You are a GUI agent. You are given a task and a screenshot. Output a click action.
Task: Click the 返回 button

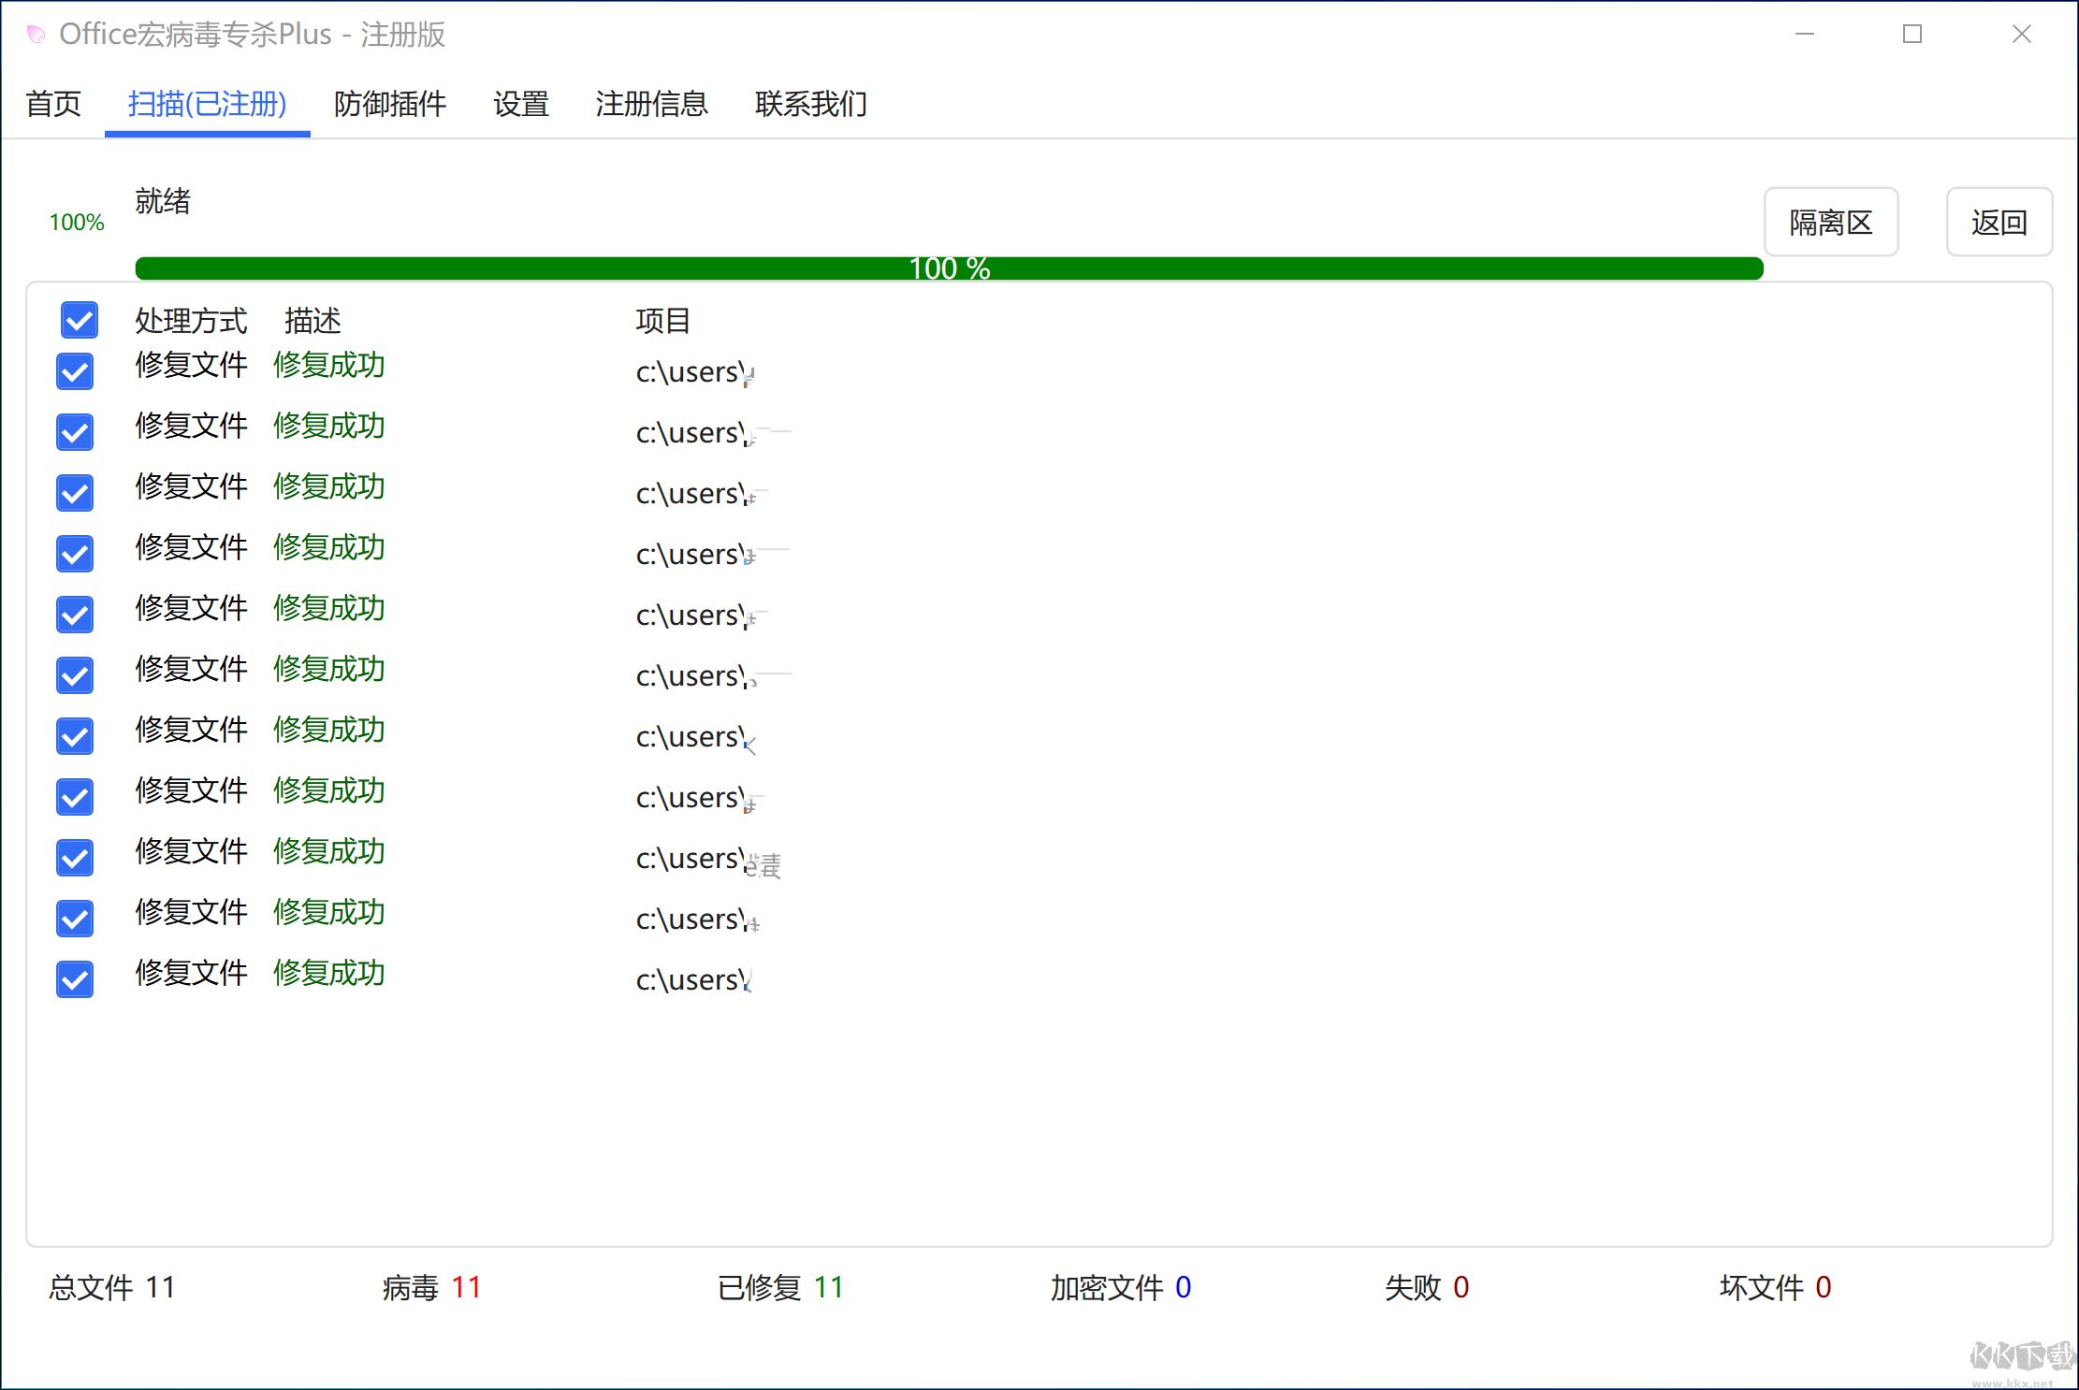1999,223
